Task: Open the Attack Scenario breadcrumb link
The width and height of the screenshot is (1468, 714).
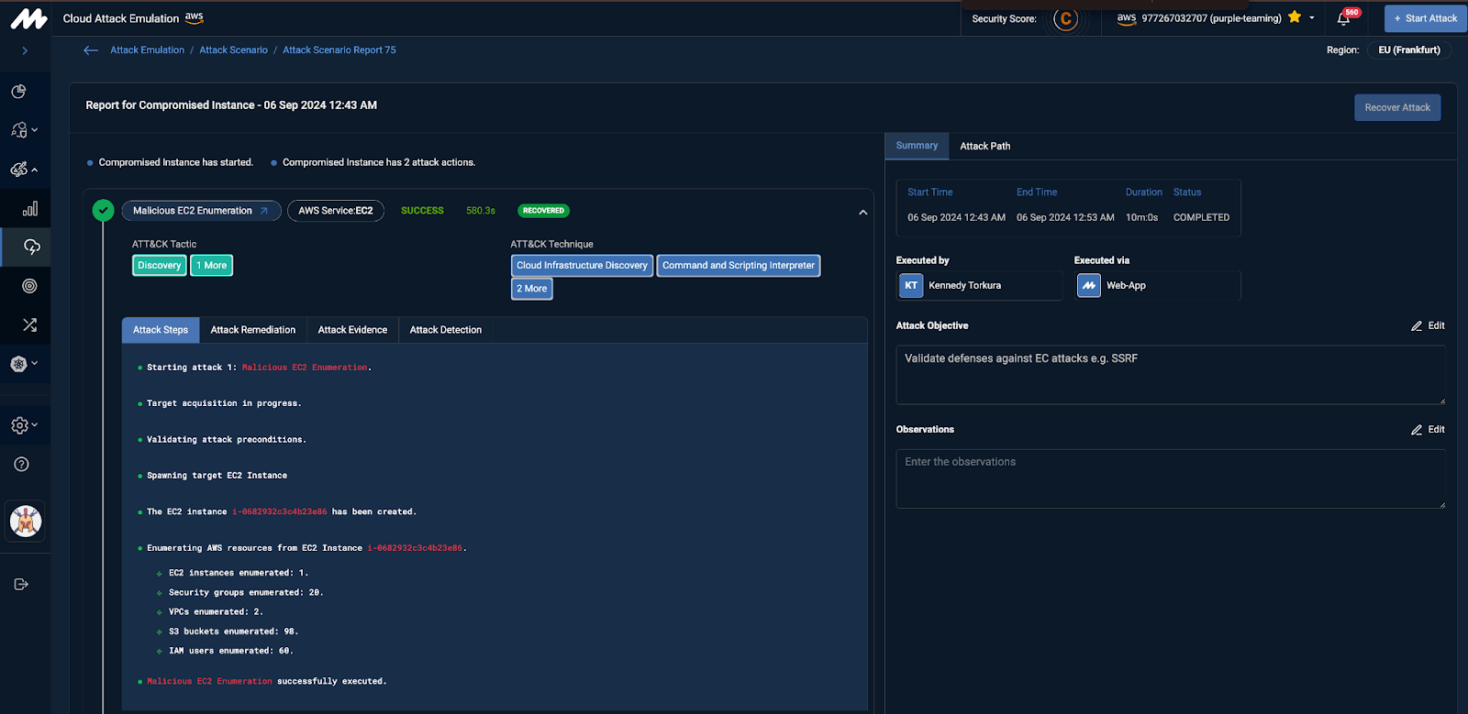Action: pos(233,50)
